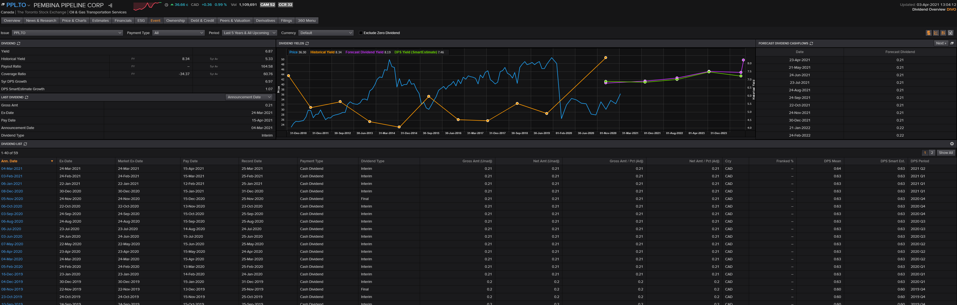Viewport: 957px width, 305px height.
Task: Switch to the Financials tab
Action: 123,21
